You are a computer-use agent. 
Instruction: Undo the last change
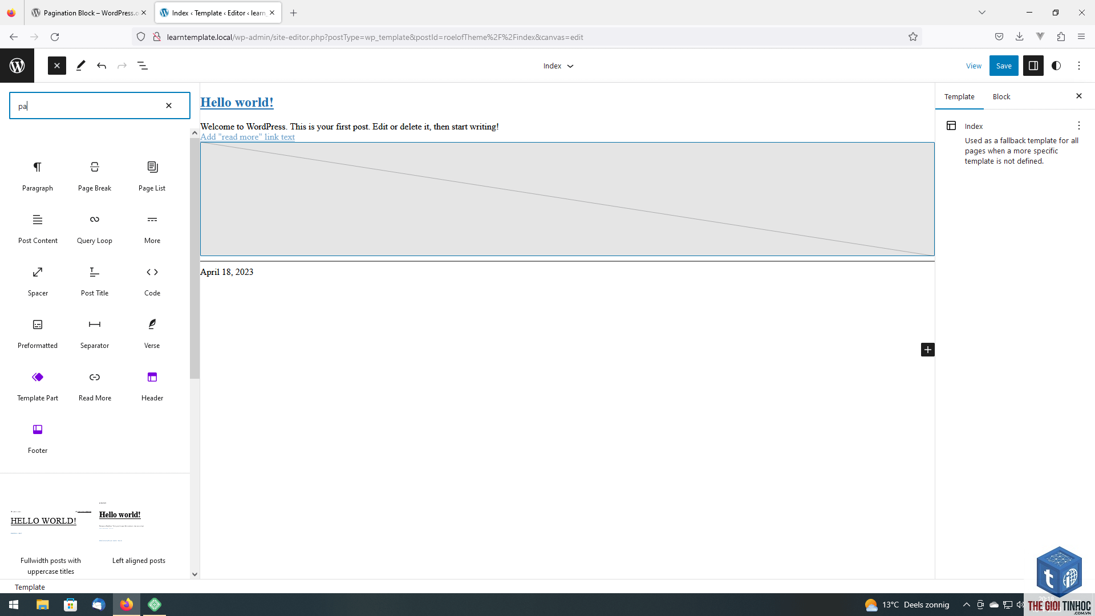(x=102, y=66)
